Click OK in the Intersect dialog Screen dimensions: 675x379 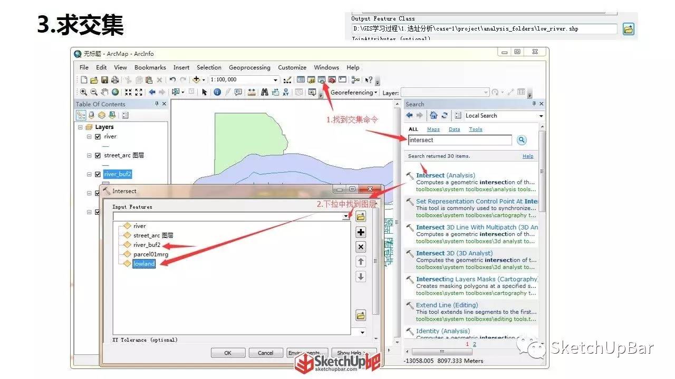228,353
